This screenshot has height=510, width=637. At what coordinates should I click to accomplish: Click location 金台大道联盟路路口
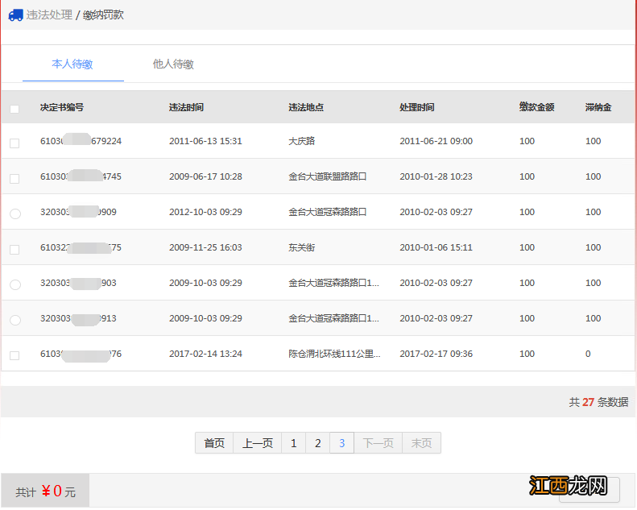328,176
